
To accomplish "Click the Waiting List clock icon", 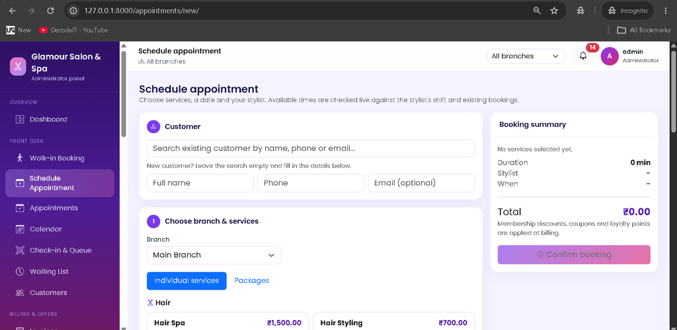I will 20,271.
